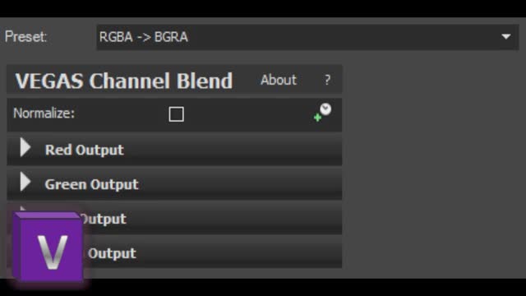
Task: Click the VEGAS Channel Blend title
Action: point(124,81)
